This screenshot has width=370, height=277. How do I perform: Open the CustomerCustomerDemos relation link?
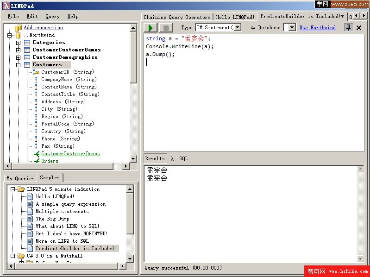[x=70, y=154]
